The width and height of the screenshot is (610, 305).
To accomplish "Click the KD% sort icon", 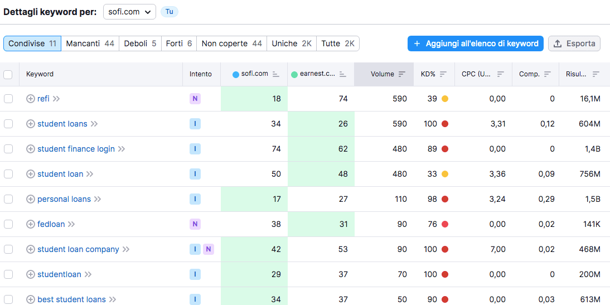I will (443, 74).
